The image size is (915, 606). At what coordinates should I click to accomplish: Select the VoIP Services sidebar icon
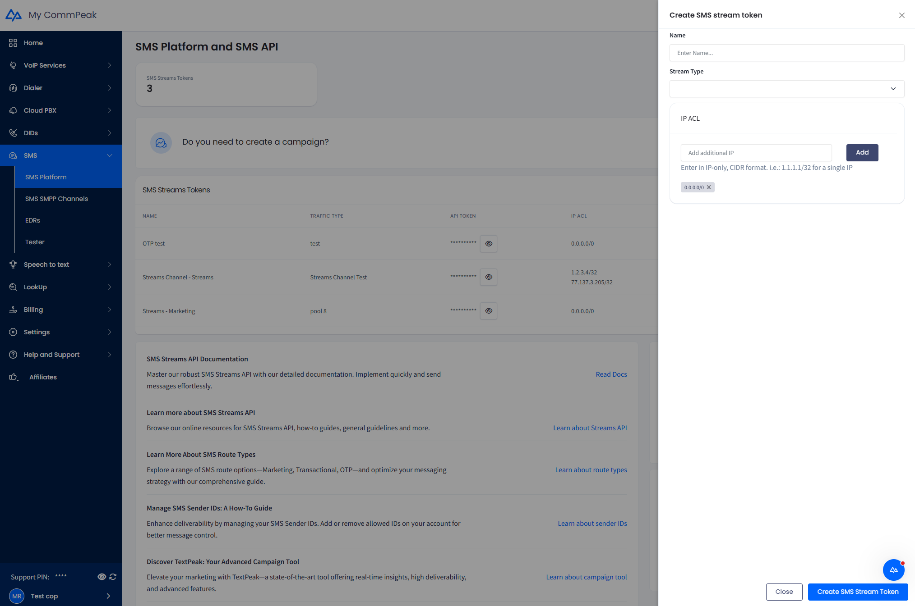(x=13, y=65)
